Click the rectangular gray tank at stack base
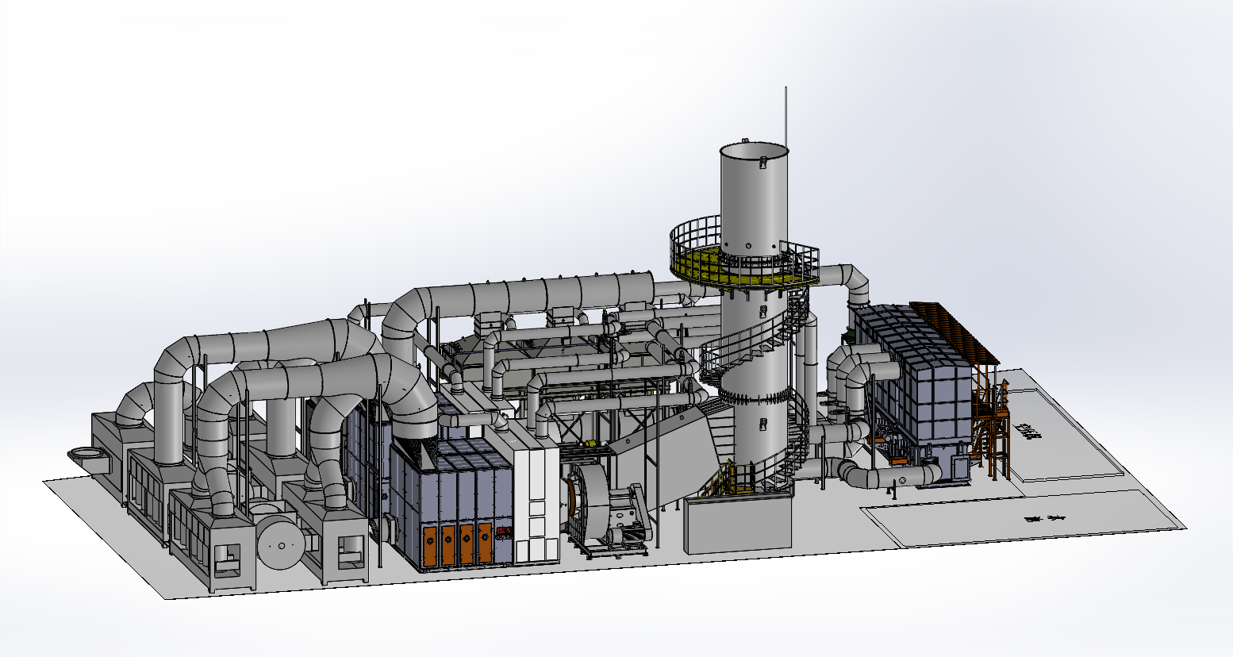The width and height of the screenshot is (1233, 657). pyautogui.click(x=738, y=524)
